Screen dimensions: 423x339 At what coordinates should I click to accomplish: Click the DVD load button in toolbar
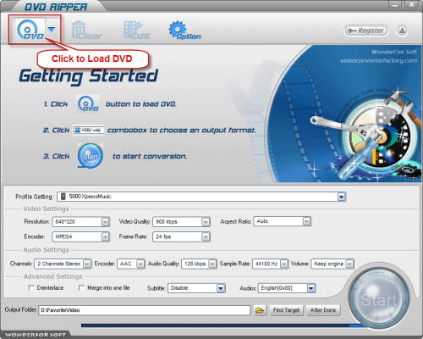[30, 30]
